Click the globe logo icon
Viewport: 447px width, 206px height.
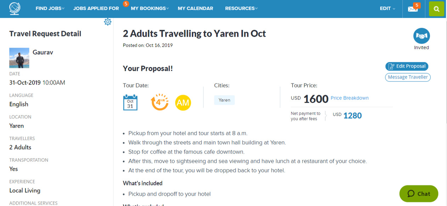15,8
